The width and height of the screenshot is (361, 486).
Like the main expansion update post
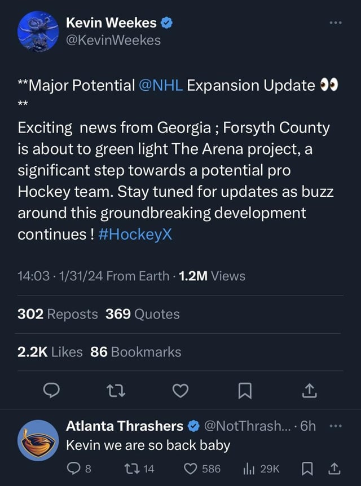click(x=180, y=391)
